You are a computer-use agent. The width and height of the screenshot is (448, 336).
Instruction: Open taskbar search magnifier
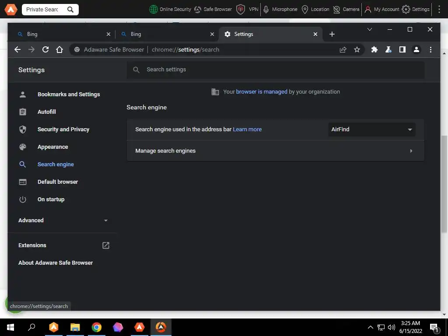pyautogui.click(x=31, y=327)
